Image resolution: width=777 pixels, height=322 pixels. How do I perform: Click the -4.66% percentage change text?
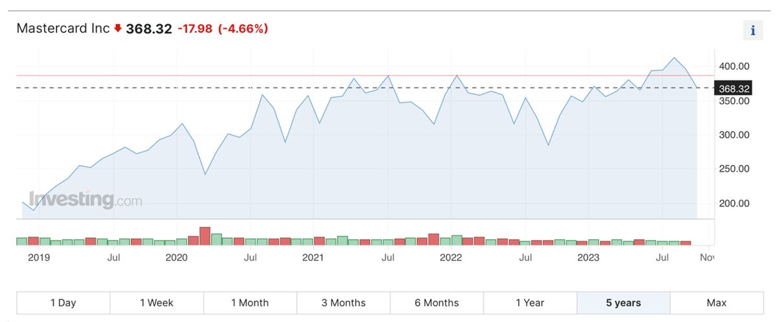(x=243, y=28)
